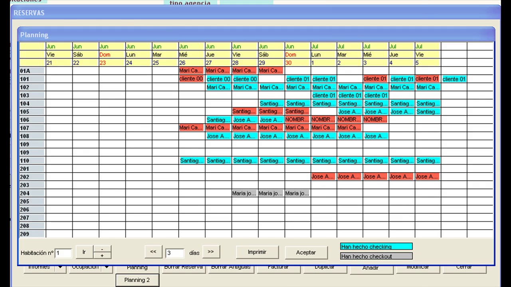Select Jose A... booking in room 202 on July 5
Viewport: 511px width, 287px height.
427,177
